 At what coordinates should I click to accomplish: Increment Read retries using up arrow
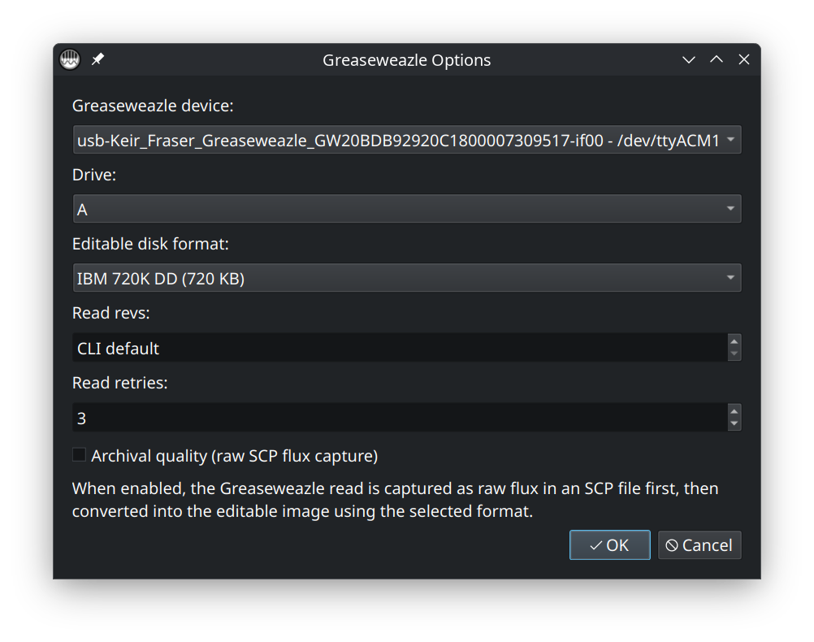(734, 411)
